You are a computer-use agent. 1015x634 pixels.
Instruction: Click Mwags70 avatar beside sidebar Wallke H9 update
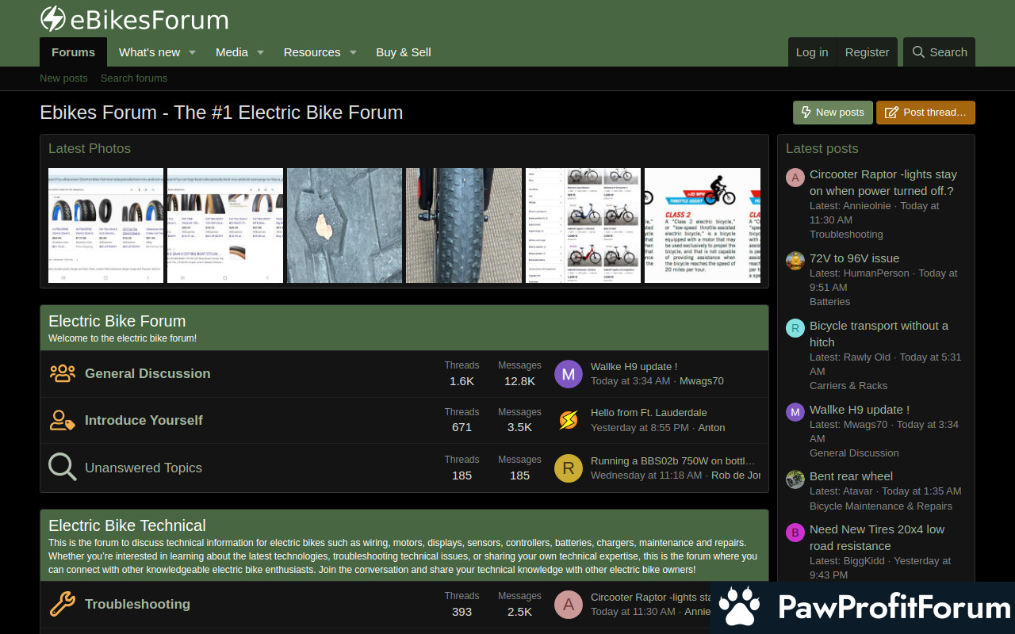coord(795,412)
